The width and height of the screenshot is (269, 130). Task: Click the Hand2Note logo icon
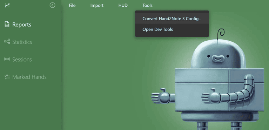click(x=7, y=5)
